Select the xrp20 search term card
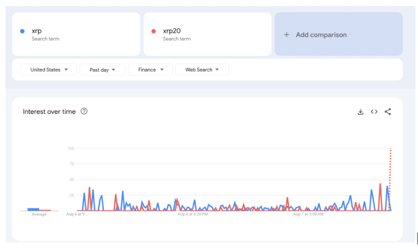 tap(207, 34)
